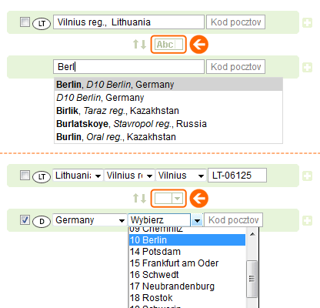The image size is (320, 308).
Task: Add a location after the Vilnius reg. row
Action: 307,23
